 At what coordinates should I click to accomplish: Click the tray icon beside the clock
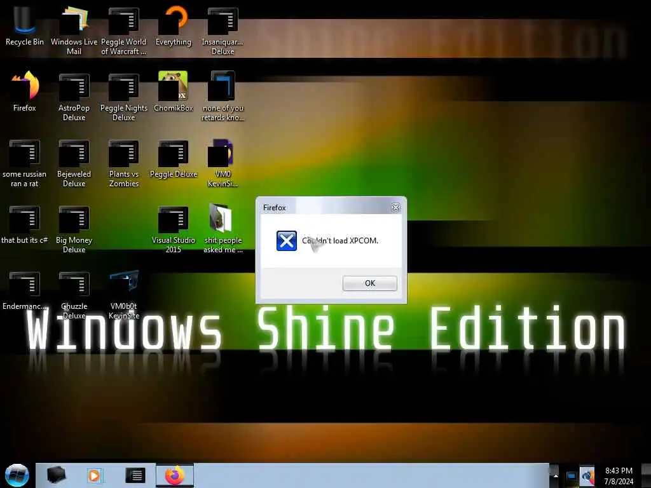[x=587, y=476]
